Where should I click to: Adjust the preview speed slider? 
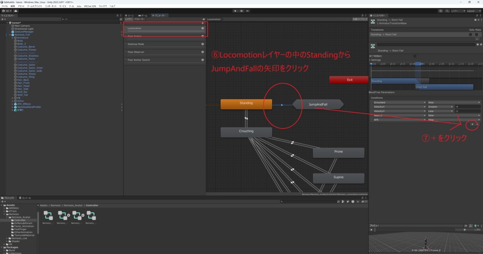pyautogui.click(x=464, y=230)
